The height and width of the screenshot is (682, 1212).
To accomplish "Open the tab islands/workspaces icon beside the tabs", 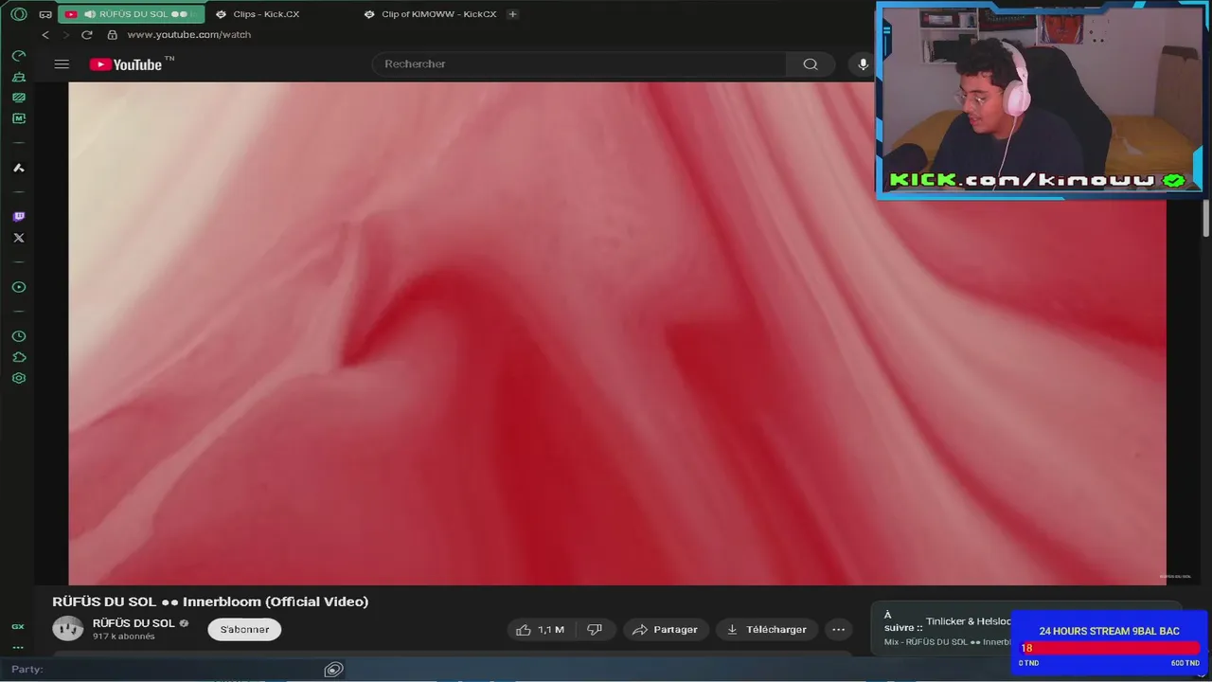I will pos(45,14).
